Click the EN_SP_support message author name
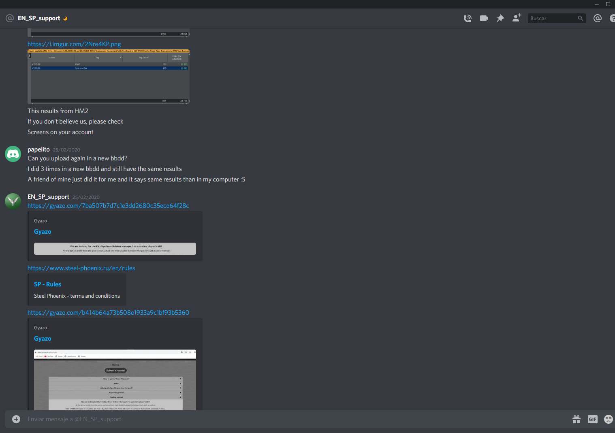 48,197
